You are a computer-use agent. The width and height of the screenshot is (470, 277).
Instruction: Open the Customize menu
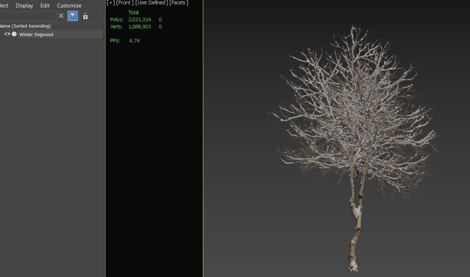click(x=69, y=6)
